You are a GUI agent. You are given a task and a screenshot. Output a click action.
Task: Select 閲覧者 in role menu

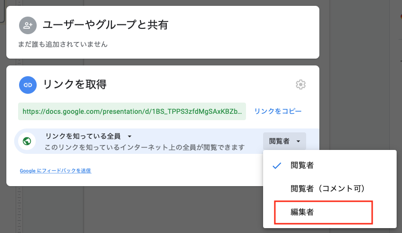pyautogui.click(x=330, y=165)
